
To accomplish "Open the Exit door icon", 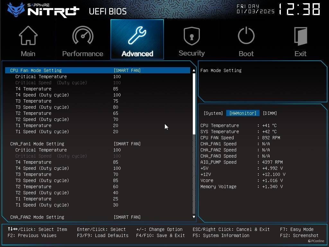I will pyautogui.click(x=300, y=36).
